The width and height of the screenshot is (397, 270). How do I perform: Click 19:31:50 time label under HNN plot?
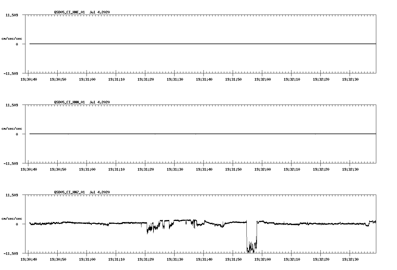(233, 169)
